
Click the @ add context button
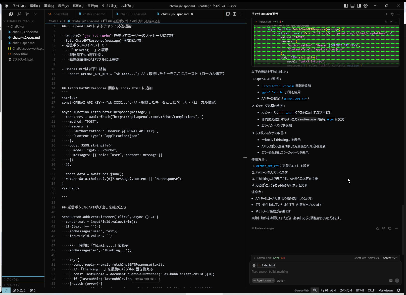coord(254,265)
